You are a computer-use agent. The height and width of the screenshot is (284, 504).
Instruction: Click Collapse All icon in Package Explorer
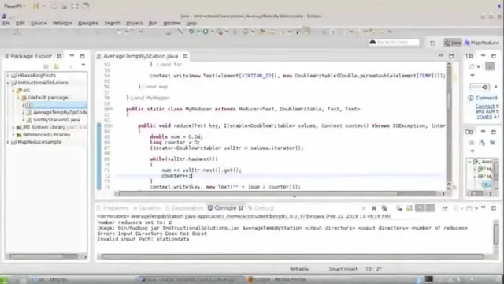[x=46, y=66]
